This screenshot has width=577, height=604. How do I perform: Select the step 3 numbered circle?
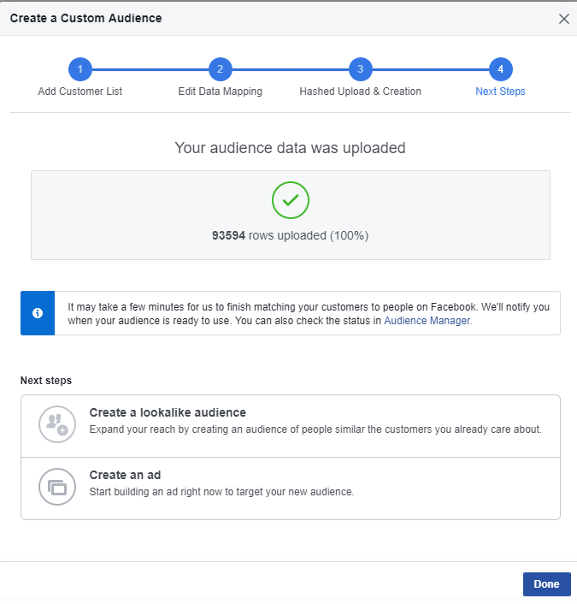click(360, 69)
